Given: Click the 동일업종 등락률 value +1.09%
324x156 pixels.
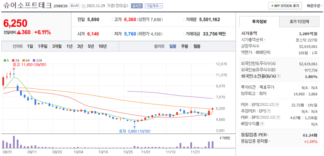Looking at the screenshot, I should [x=311, y=141].
